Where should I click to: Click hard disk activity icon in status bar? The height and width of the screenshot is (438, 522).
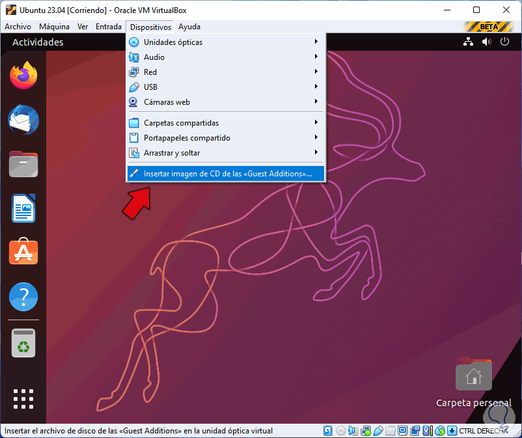click(x=327, y=431)
